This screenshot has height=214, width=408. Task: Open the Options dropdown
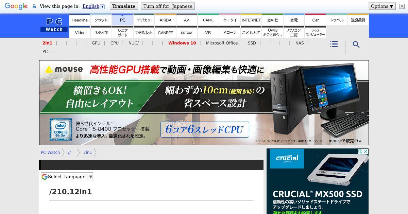tap(382, 6)
